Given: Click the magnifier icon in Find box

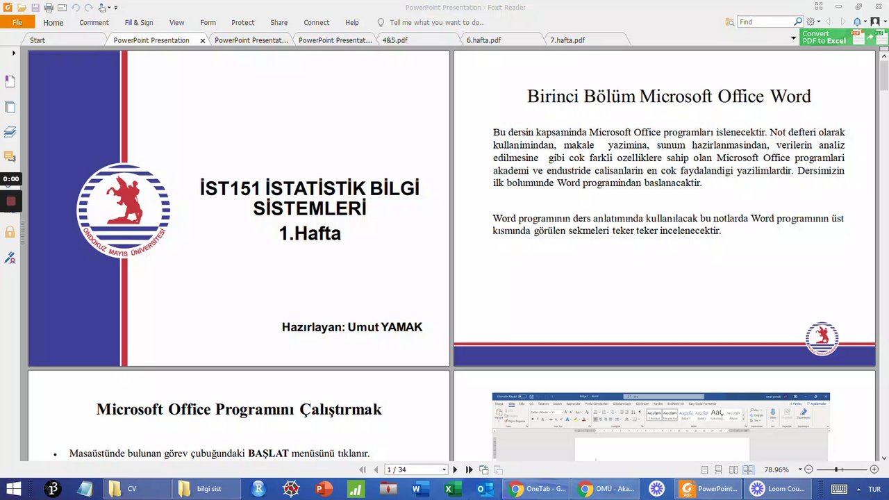Looking at the screenshot, I should pyautogui.click(x=798, y=22).
